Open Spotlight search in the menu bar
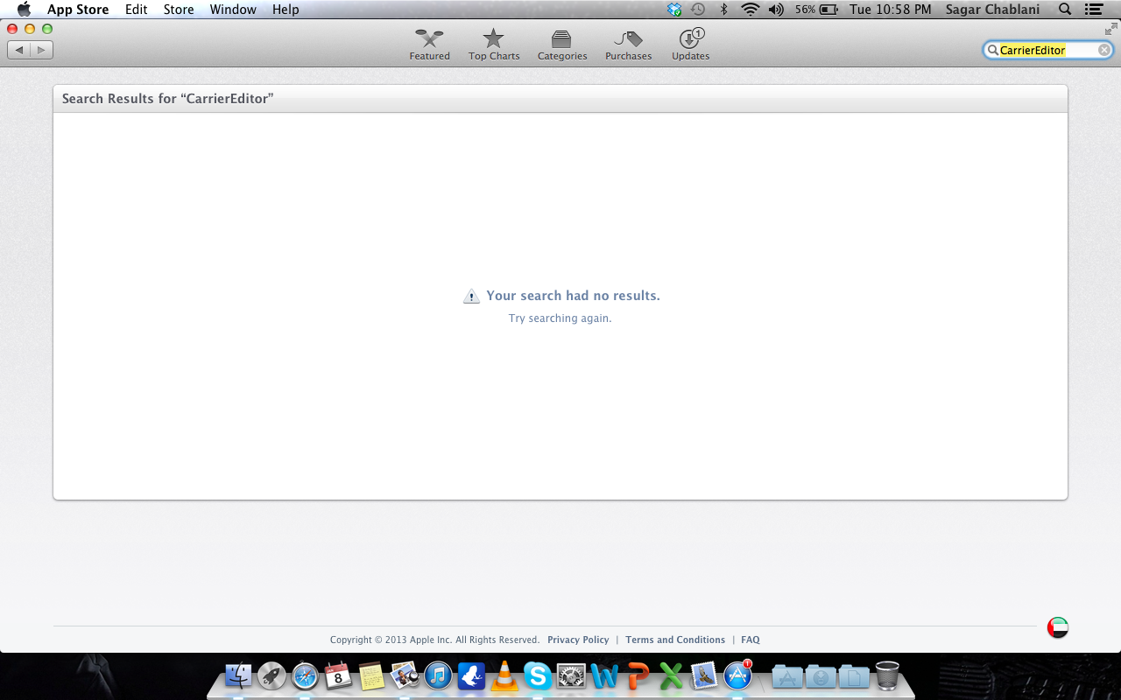This screenshot has height=700, width=1121. pos(1065,10)
